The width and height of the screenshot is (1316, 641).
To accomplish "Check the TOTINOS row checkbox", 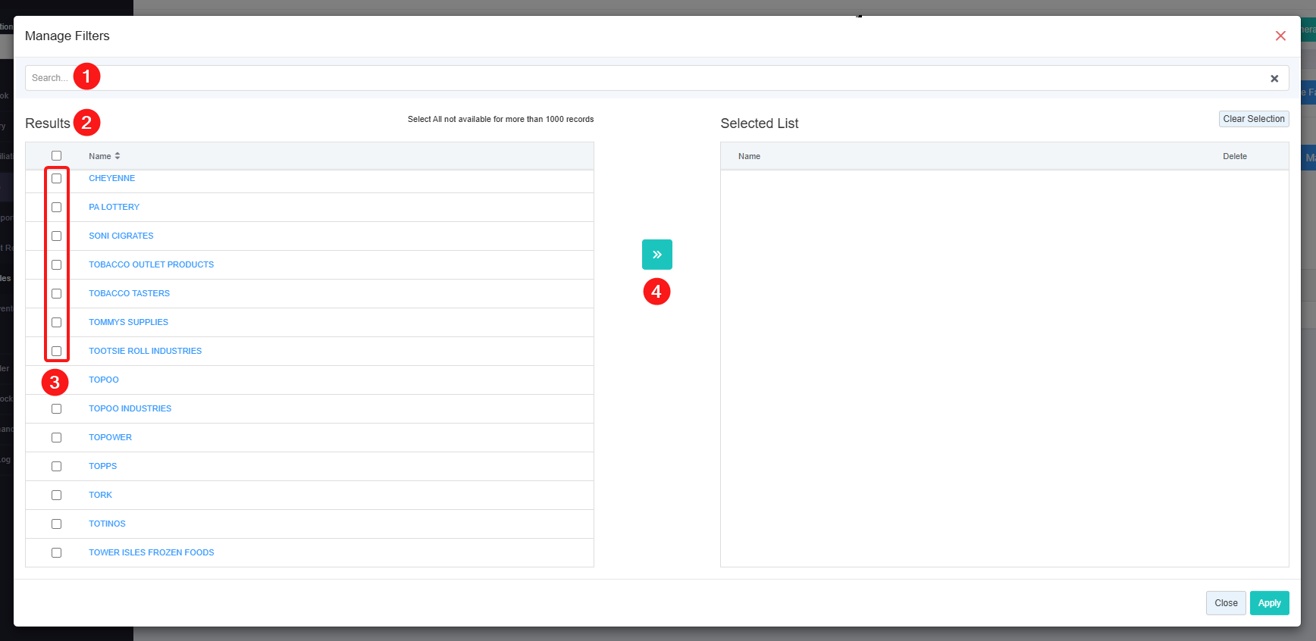I will pyautogui.click(x=56, y=524).
